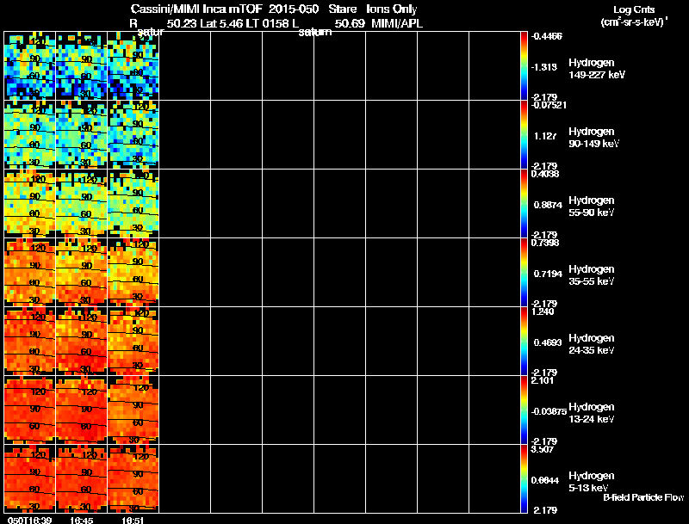The image size is (689, 524).
Task: Select the 35-55 keV panel at 16:39
Action: [29, 272]
